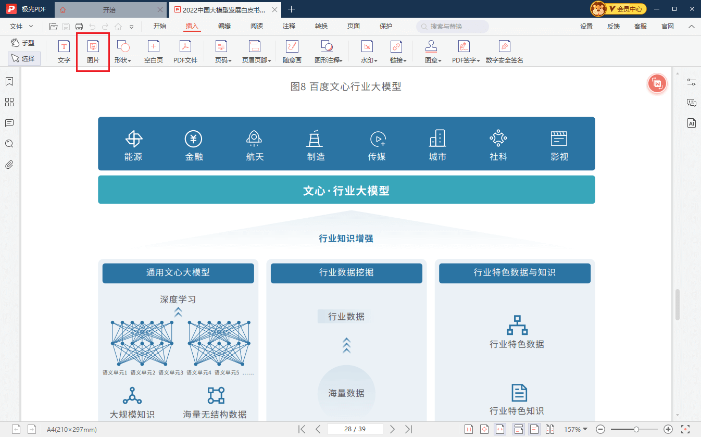Toggle actual size 1:1 view
The image size is (701, 437).
(x=469, y=429)
